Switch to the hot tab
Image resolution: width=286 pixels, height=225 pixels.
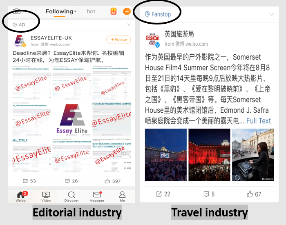pos(91,11)
